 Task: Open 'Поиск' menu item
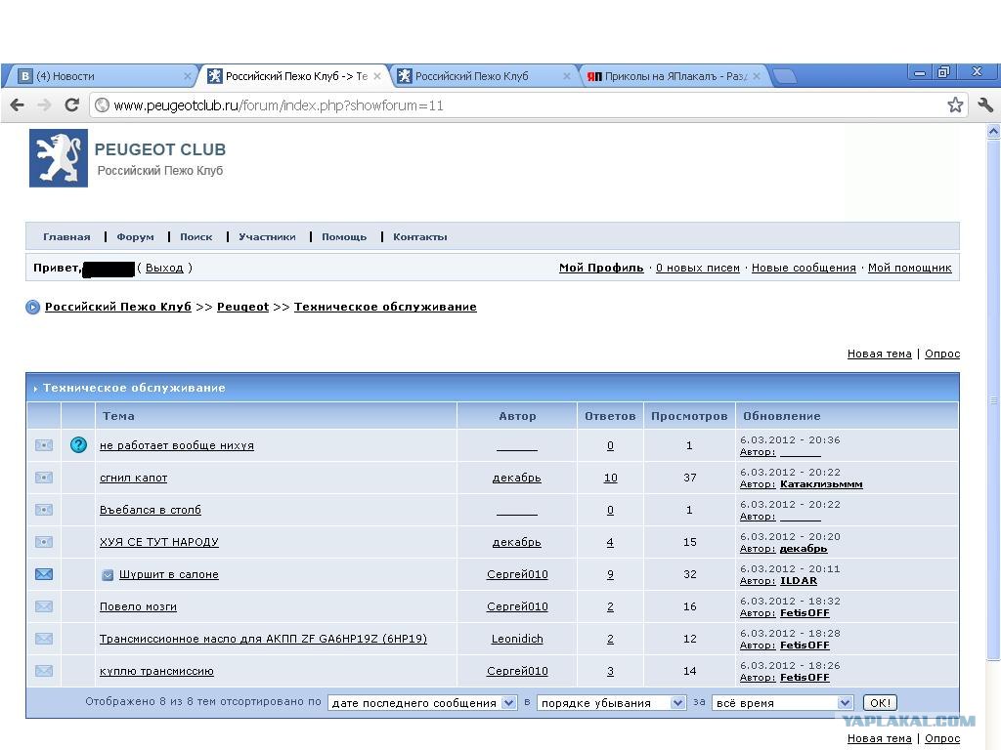pos(196,237)
